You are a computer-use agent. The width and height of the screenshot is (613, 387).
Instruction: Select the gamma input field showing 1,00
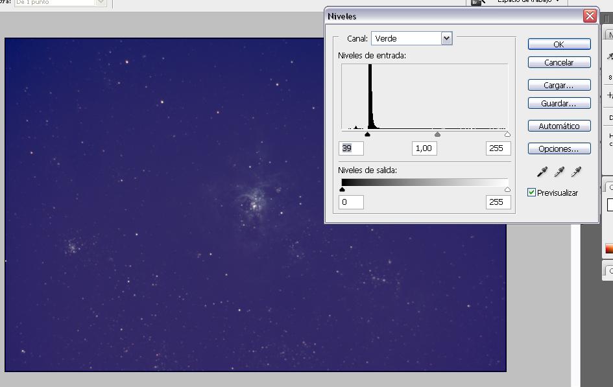click(424, 148)
